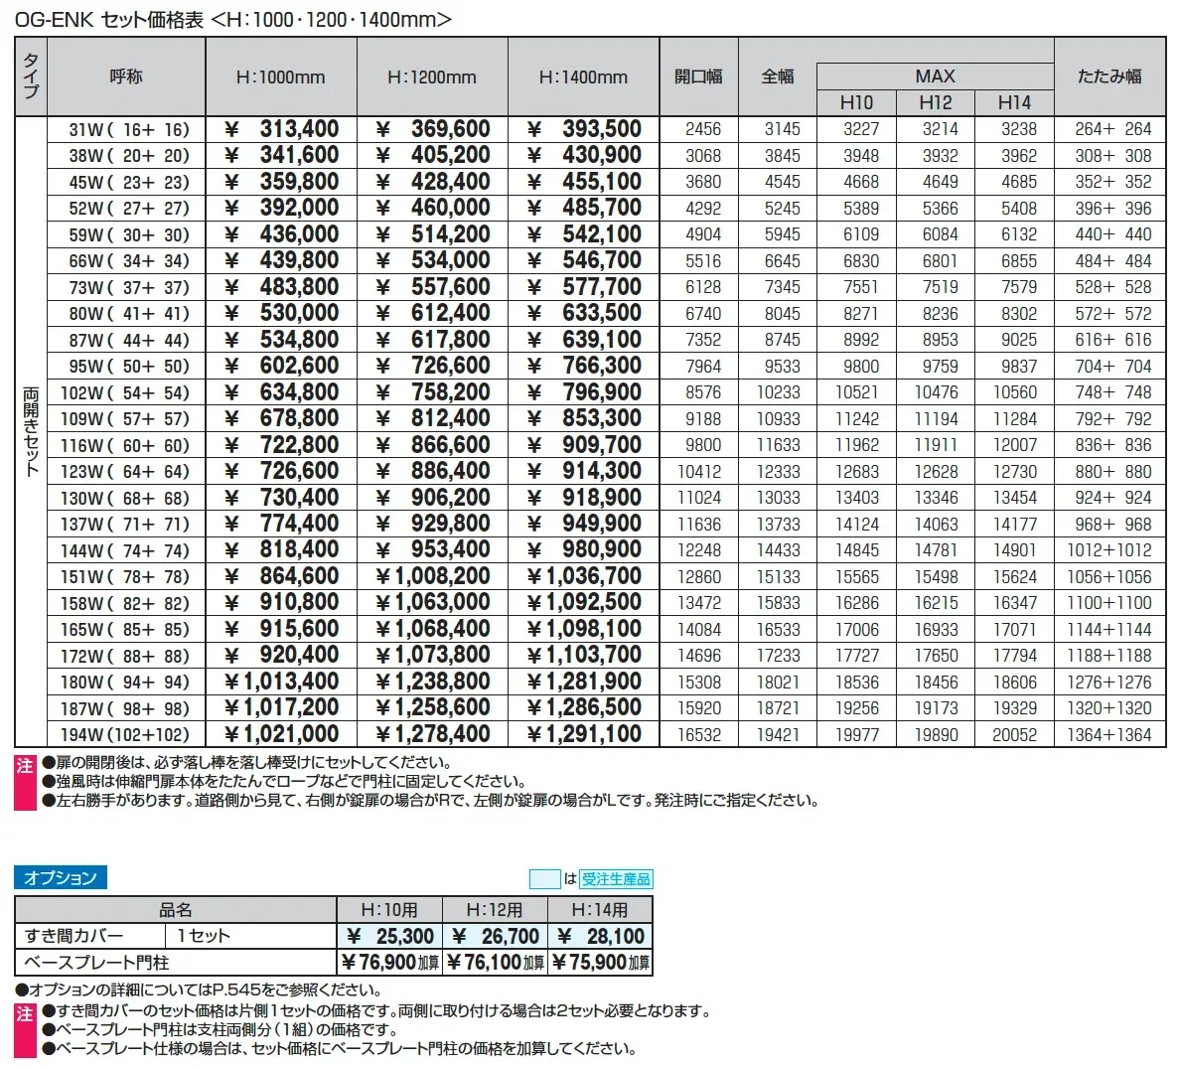Viewport: 1178px width, 1067px height.
Task: Click the H:1200mm column header
Action: coord(432,76)
